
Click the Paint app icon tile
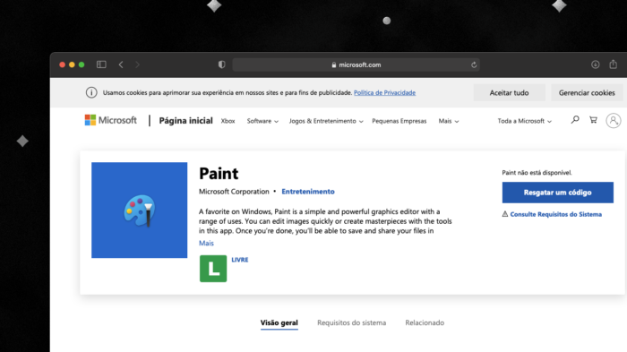[x=139, y=210]
